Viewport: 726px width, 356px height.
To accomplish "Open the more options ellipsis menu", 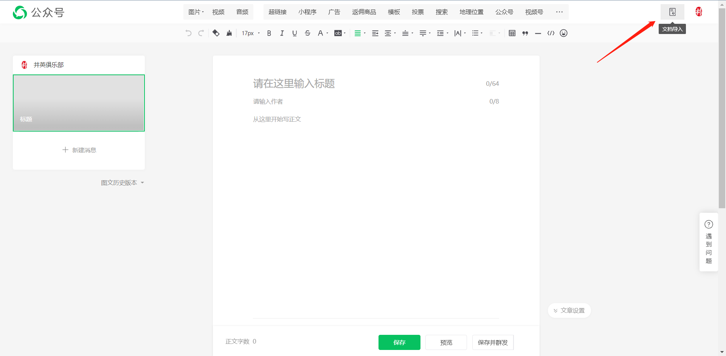I will (559, 12).
